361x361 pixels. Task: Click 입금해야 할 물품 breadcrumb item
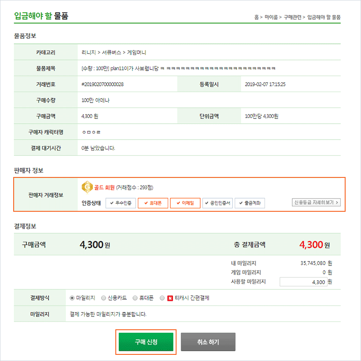click(324, 17)
